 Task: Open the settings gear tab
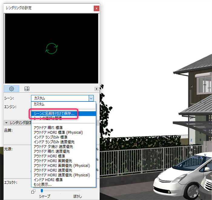pos(12,89)
